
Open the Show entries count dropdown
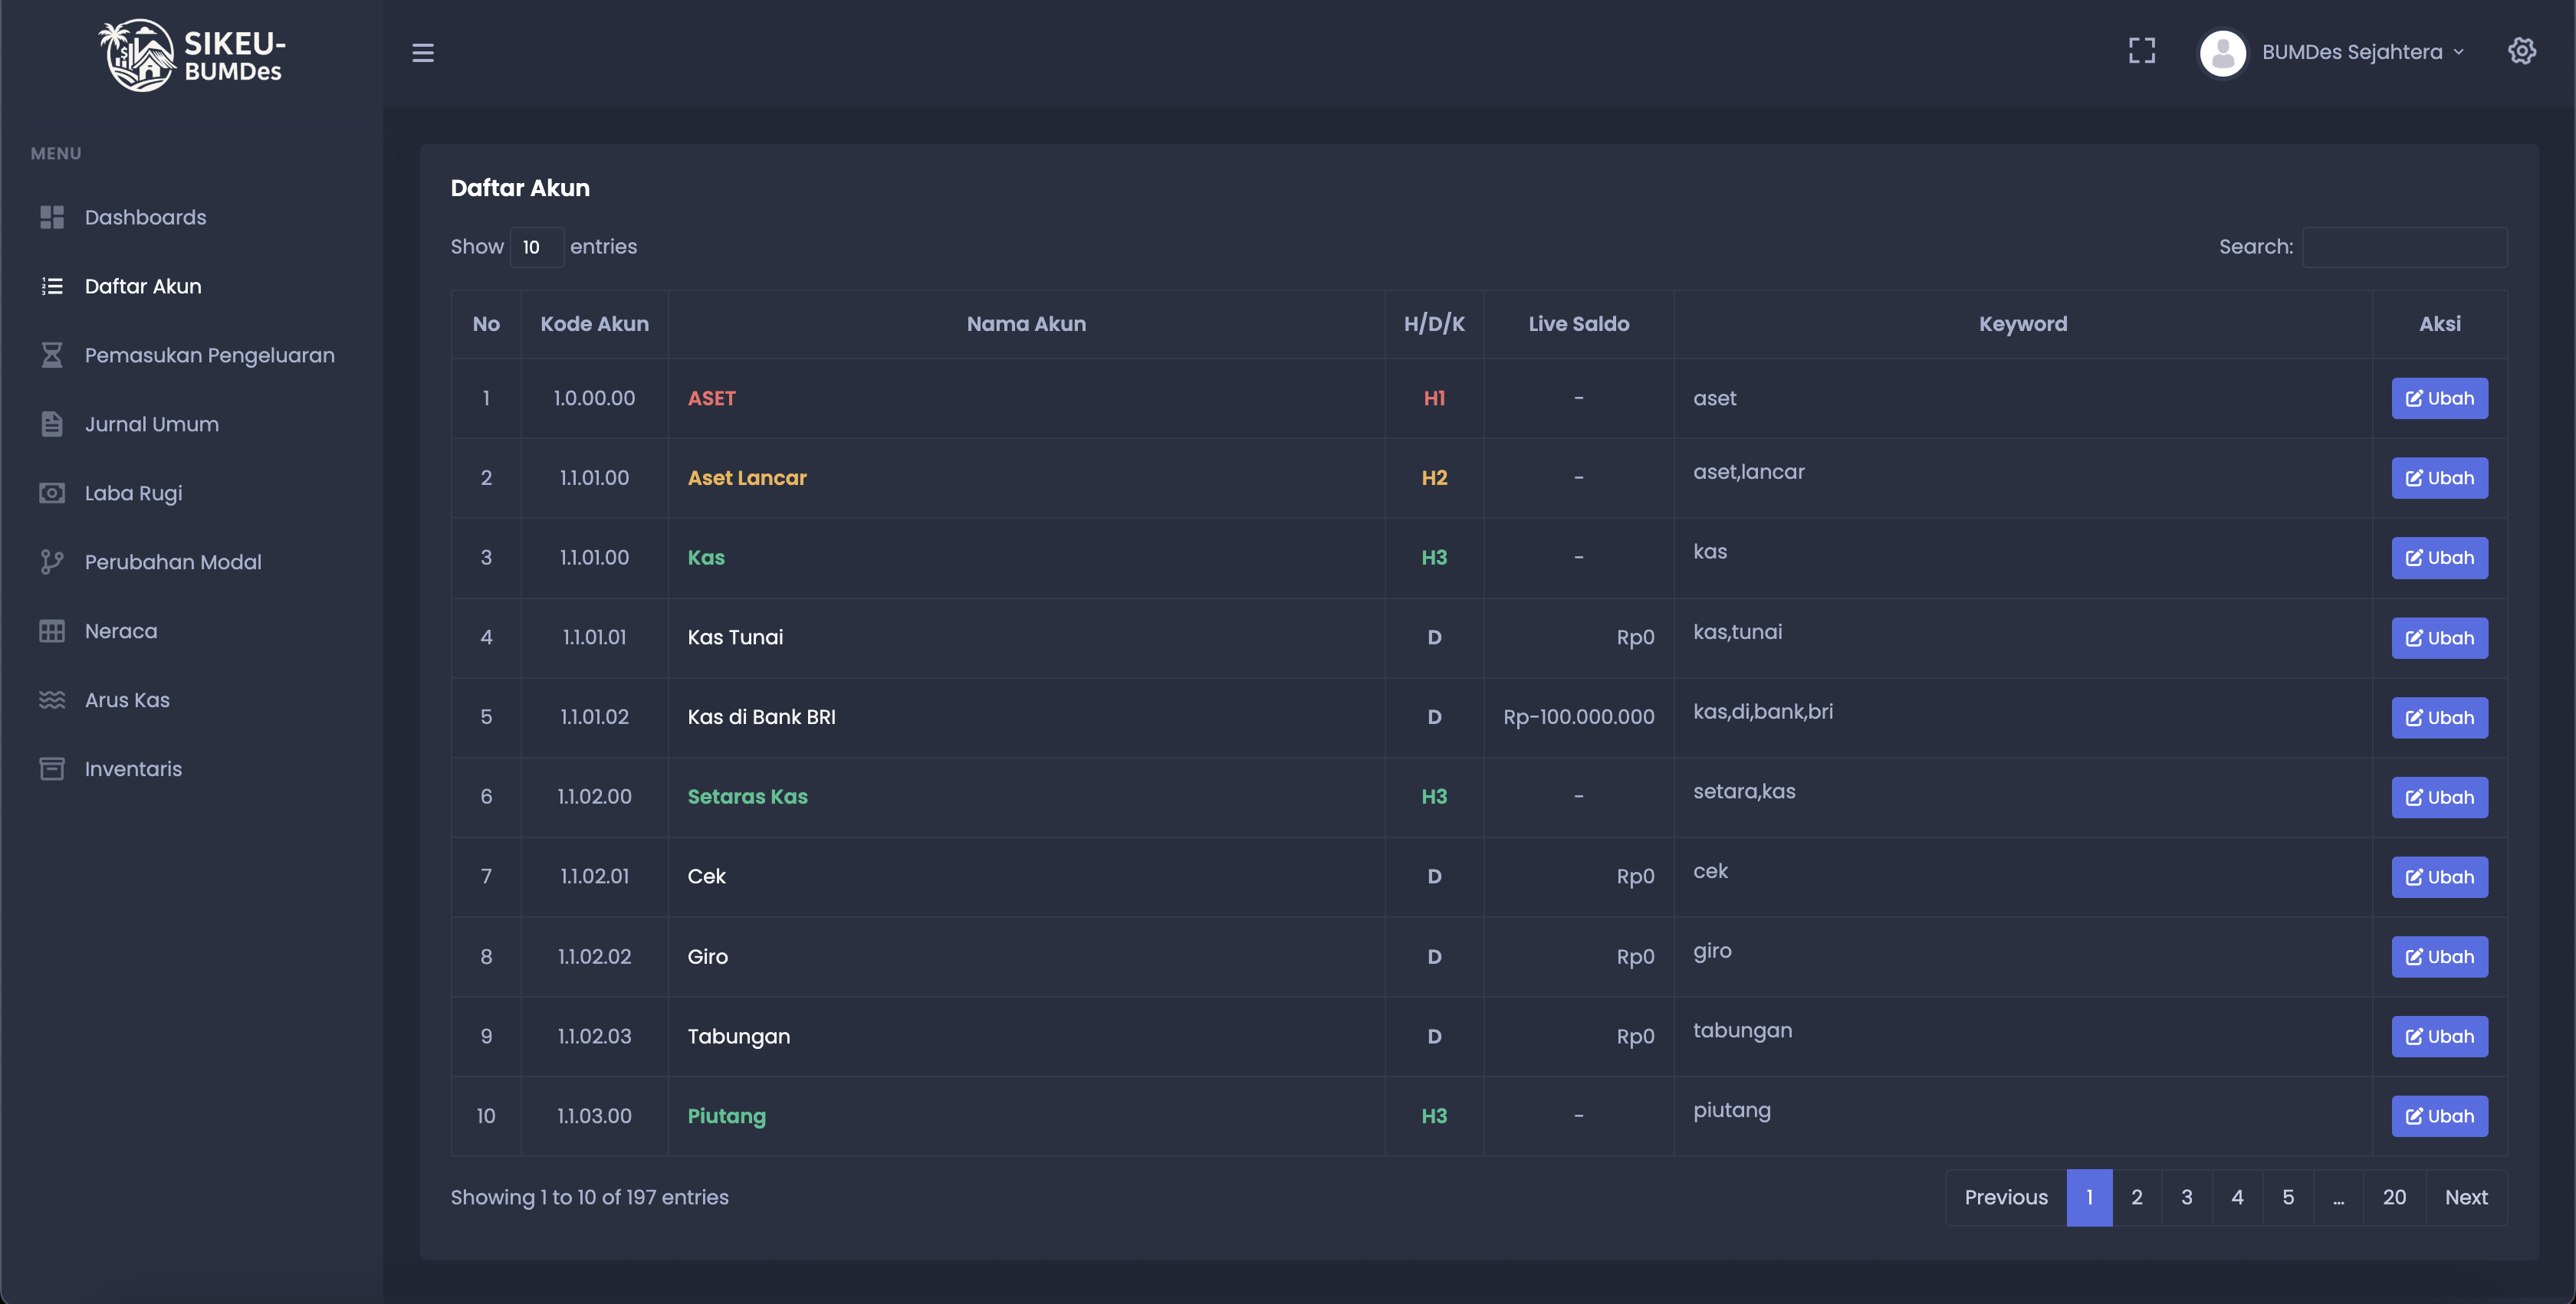pyautogui.click(x=536, y=247)
